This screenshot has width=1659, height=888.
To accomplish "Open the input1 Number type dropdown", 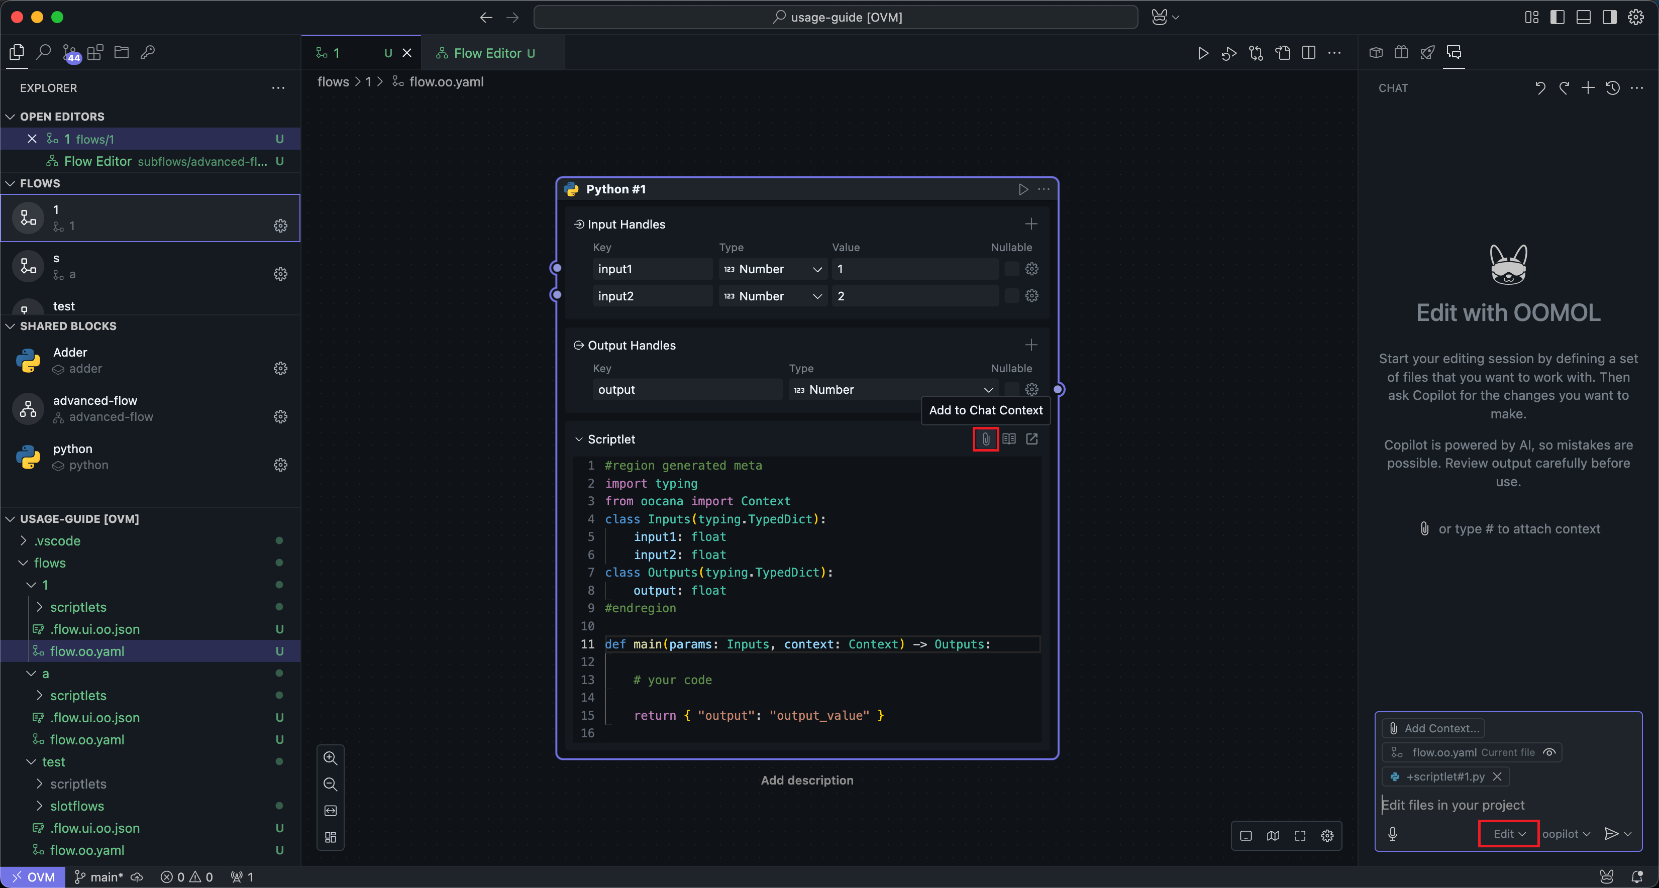I will [772, 269].
